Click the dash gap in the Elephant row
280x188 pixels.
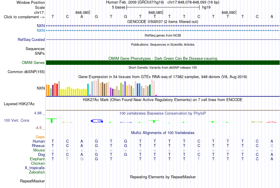(126, 159)
